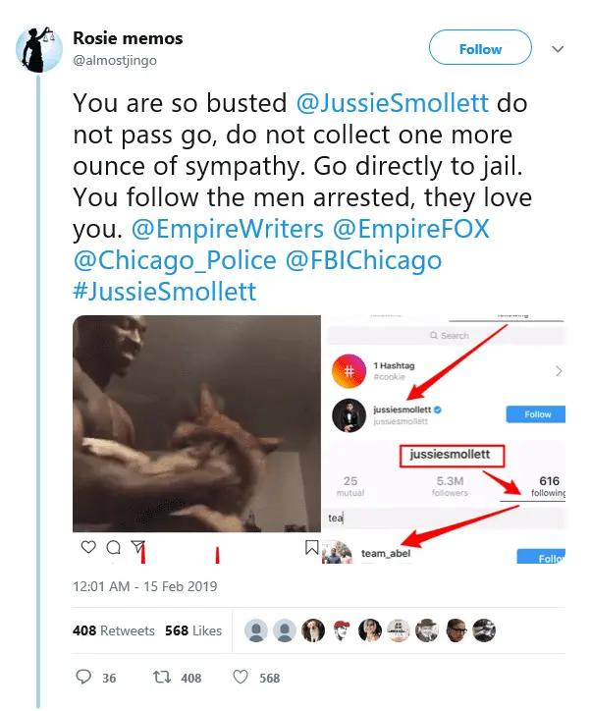Click the dog photo liker avatar

tap(313, 630)
